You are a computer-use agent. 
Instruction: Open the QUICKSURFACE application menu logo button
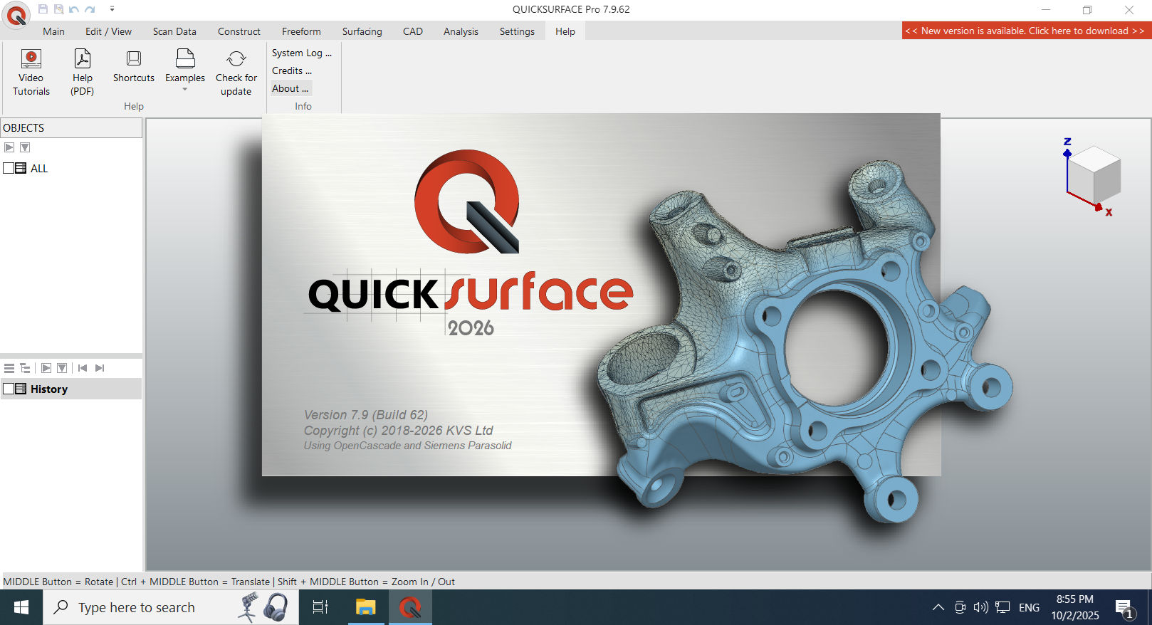(16, 16)
